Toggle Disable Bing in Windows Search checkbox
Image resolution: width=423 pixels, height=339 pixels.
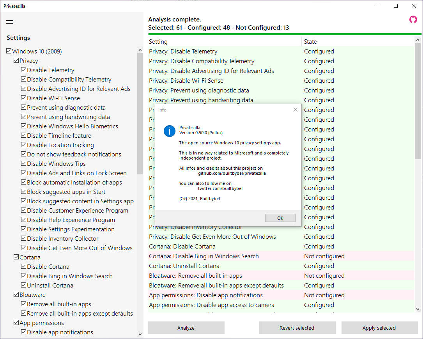click(x=23, y=275)
